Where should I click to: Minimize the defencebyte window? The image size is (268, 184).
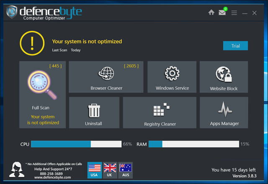pos(245,13)
